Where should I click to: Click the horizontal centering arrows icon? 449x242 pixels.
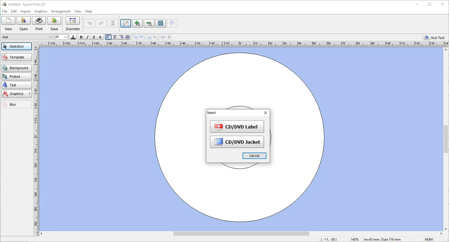[x=163, y=37]
